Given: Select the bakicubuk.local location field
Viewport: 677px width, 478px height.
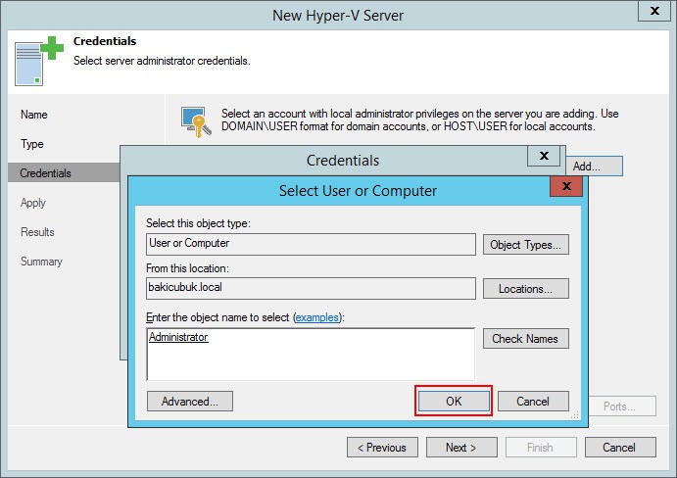Looking at the screenshot, I should point(311,288).
